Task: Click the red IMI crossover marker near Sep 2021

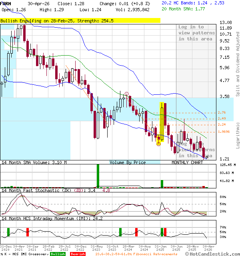Action: tap(28, 232)
